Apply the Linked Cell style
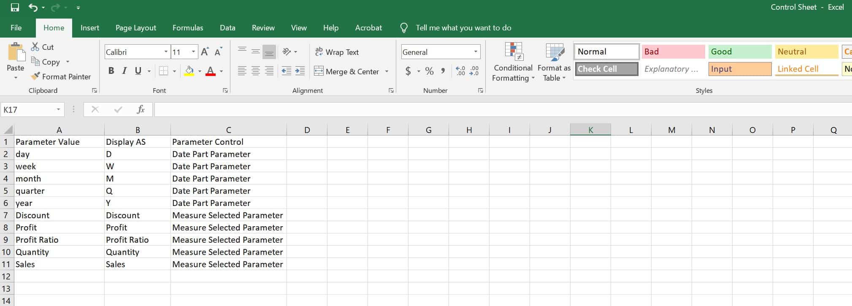Image resolution: width=852 pixels, height=306 pixels. (x=806, y=69)
